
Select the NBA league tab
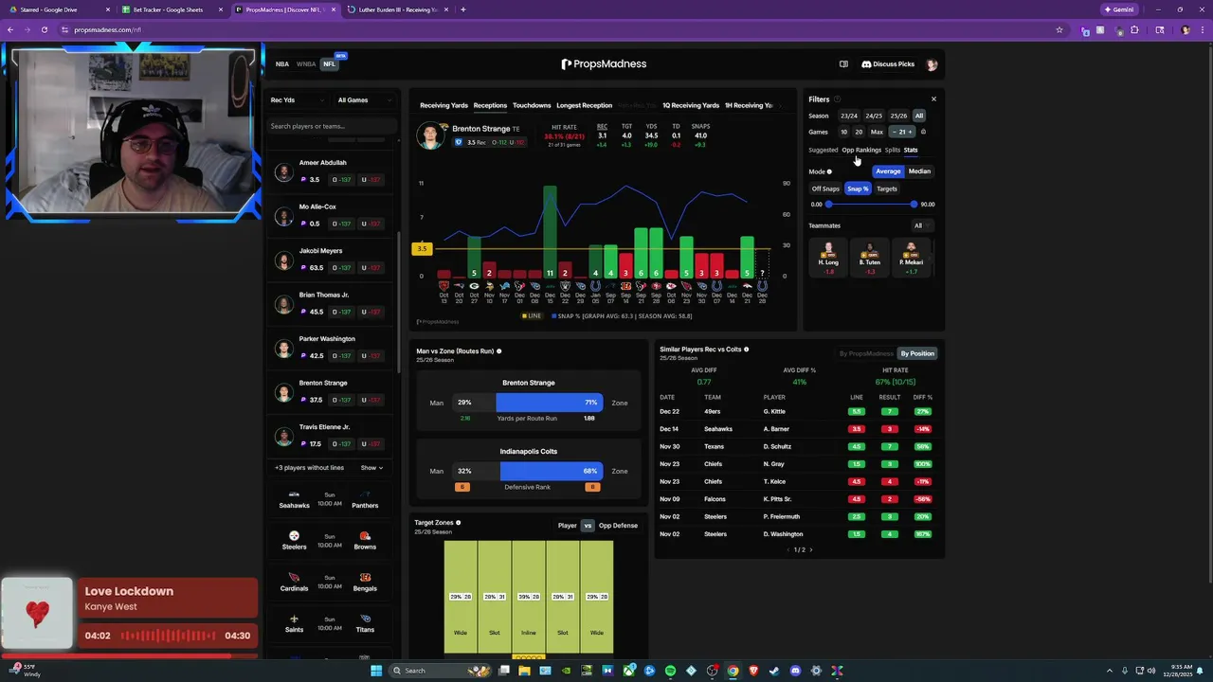click(282, 64)
